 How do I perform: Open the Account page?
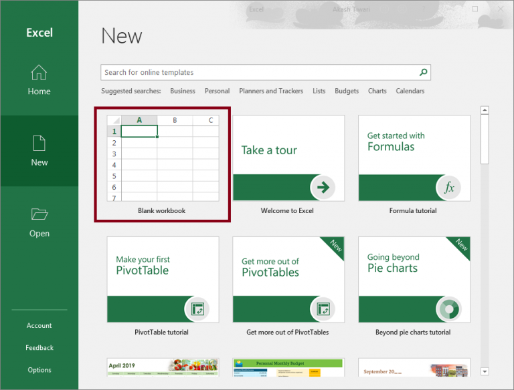point(39,325)
